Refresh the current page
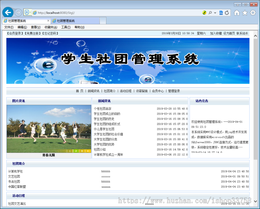 pos(227,13)
